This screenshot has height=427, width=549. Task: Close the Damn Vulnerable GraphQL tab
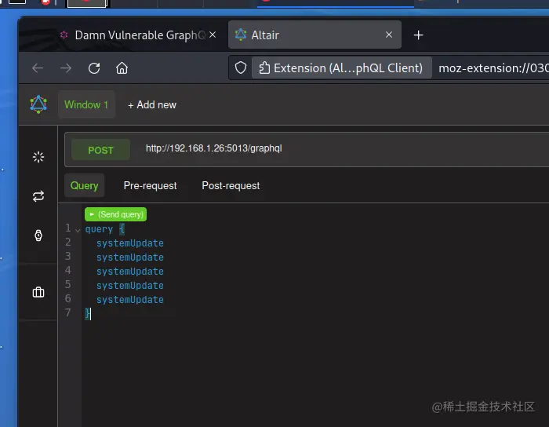213,35
